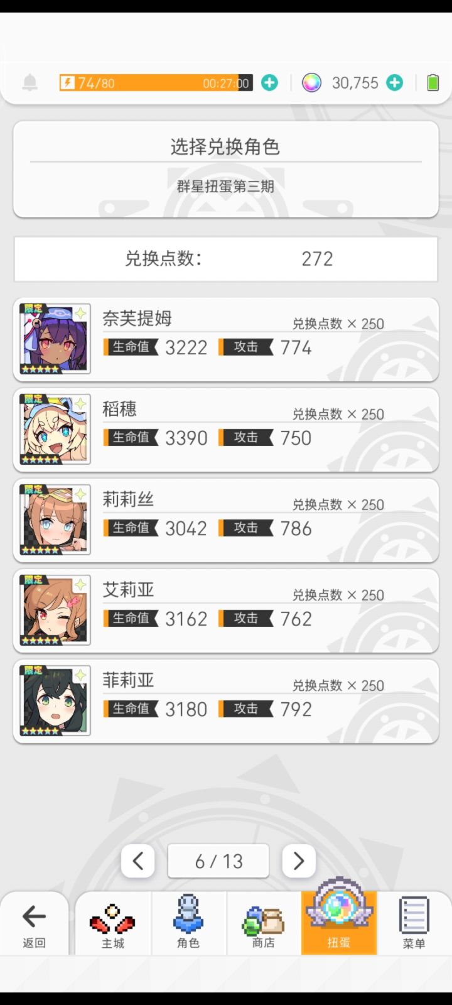Image resolution: width=452 pixels, height=1005 pixels.
Task: Go back with the 返回 arrow
Action: point(34,923)
